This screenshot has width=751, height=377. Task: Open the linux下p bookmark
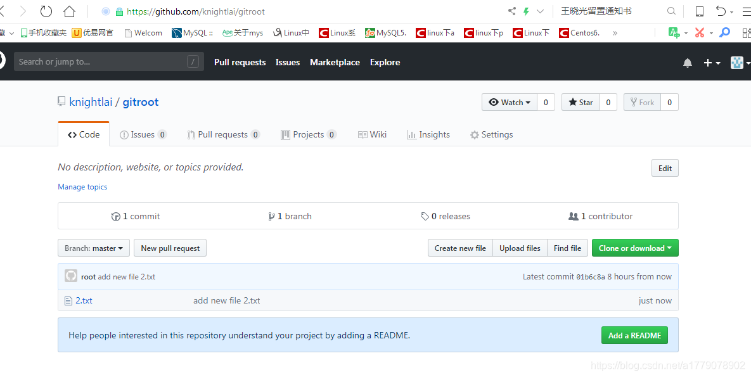(x=484, y=32)
